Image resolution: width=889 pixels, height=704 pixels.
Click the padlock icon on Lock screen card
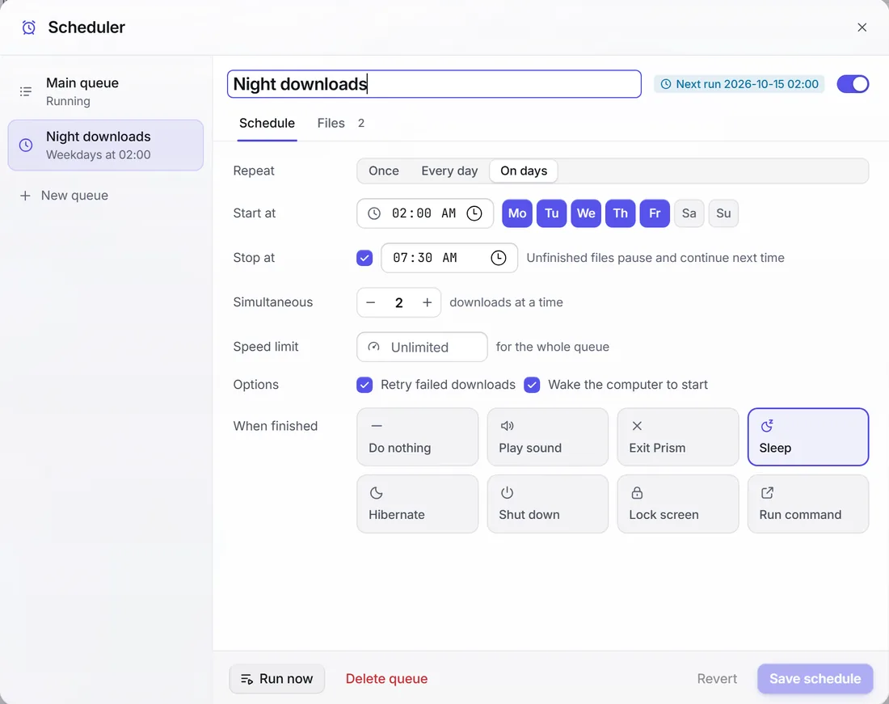pyautogui.click(x=638, y=492)
